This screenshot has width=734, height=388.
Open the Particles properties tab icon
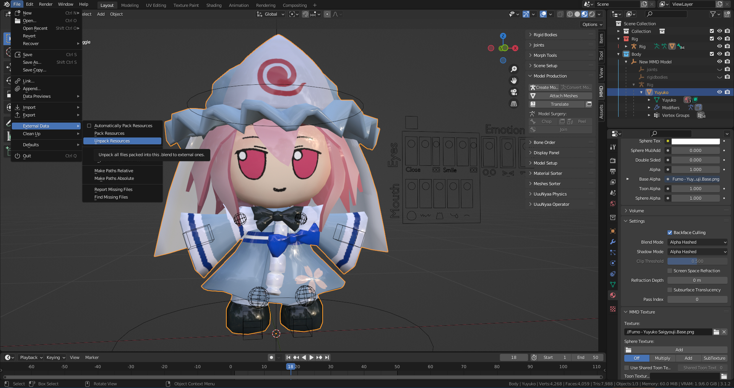coord(613,252)
